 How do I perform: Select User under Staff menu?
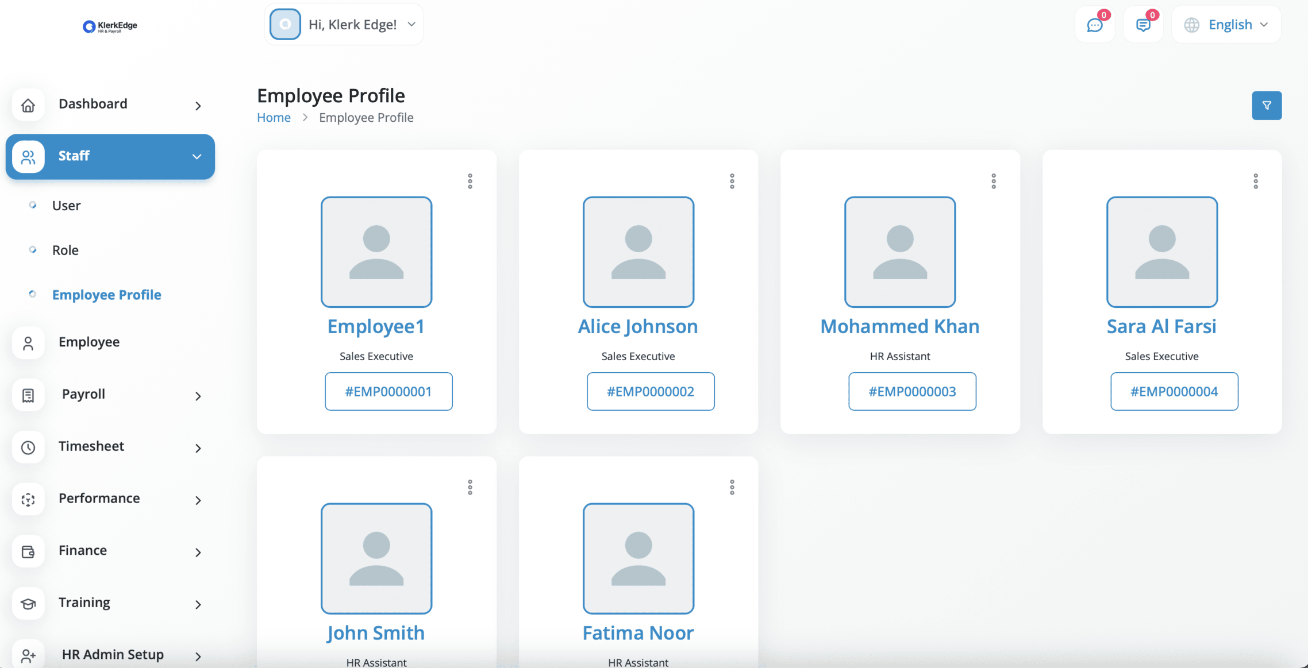66,206
